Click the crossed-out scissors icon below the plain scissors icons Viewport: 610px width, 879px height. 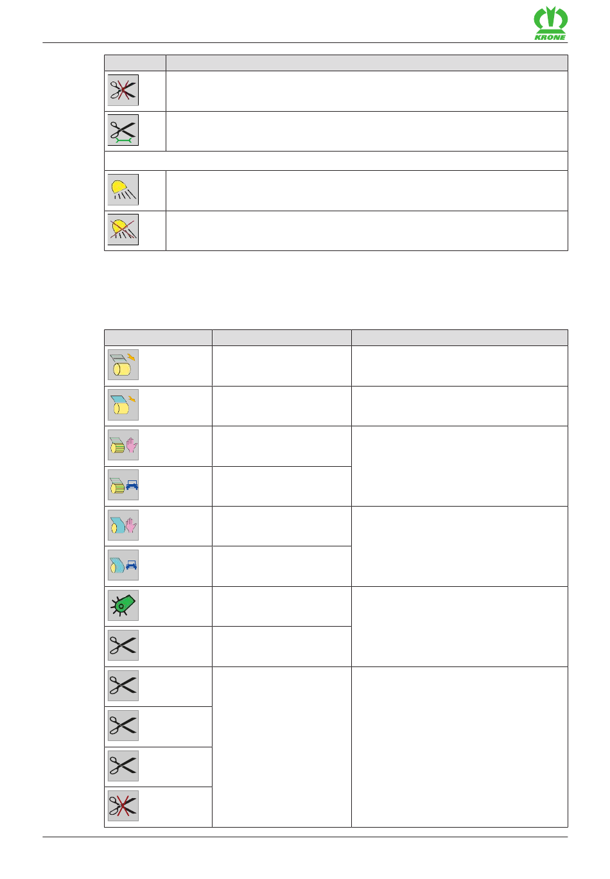[x=123, y=806]
